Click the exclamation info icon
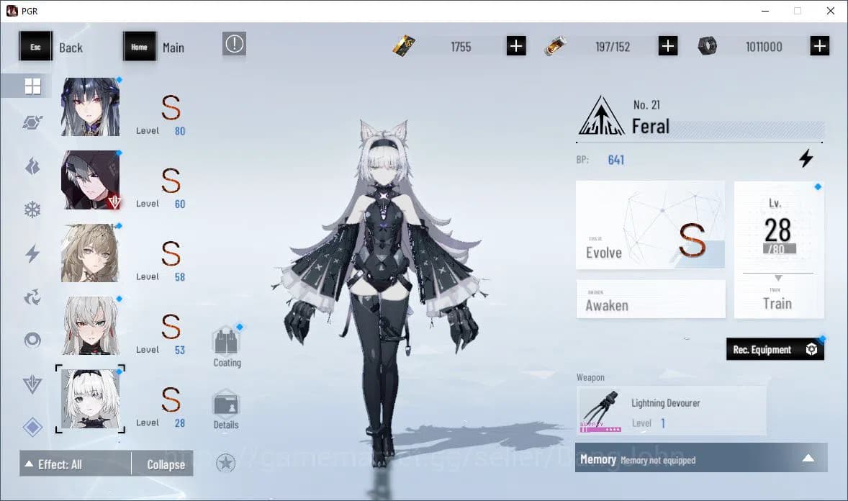 235,45
